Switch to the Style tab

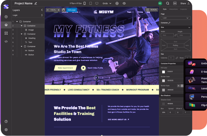pos(165,9)
